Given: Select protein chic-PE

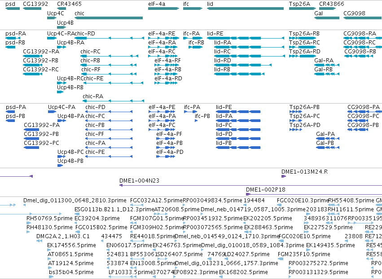Looking at the screenshot, I should pos(109,157).
